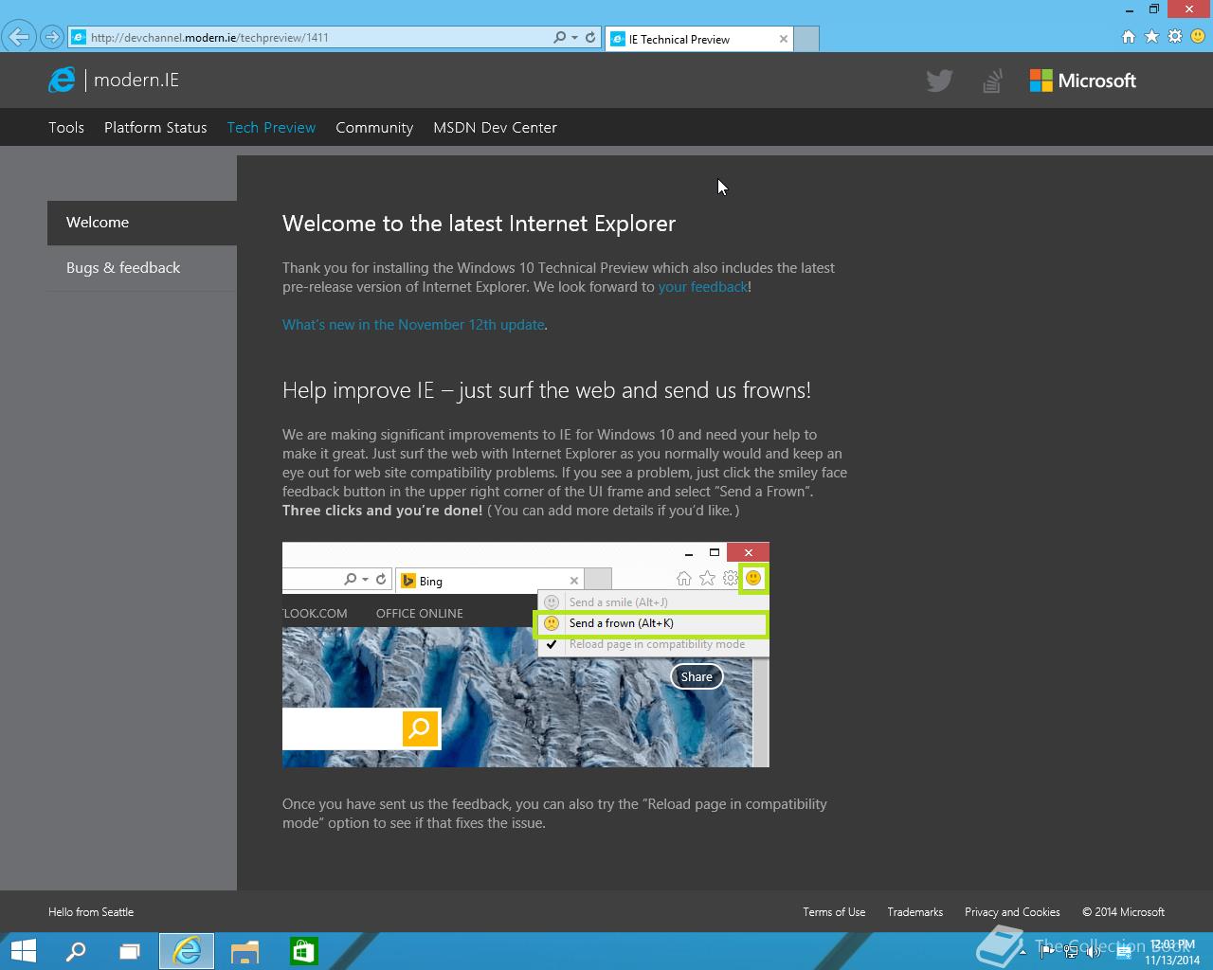Viewport: 1213px width, 970px height.
Task: Open Trademarks footer link
Action: 914,912
